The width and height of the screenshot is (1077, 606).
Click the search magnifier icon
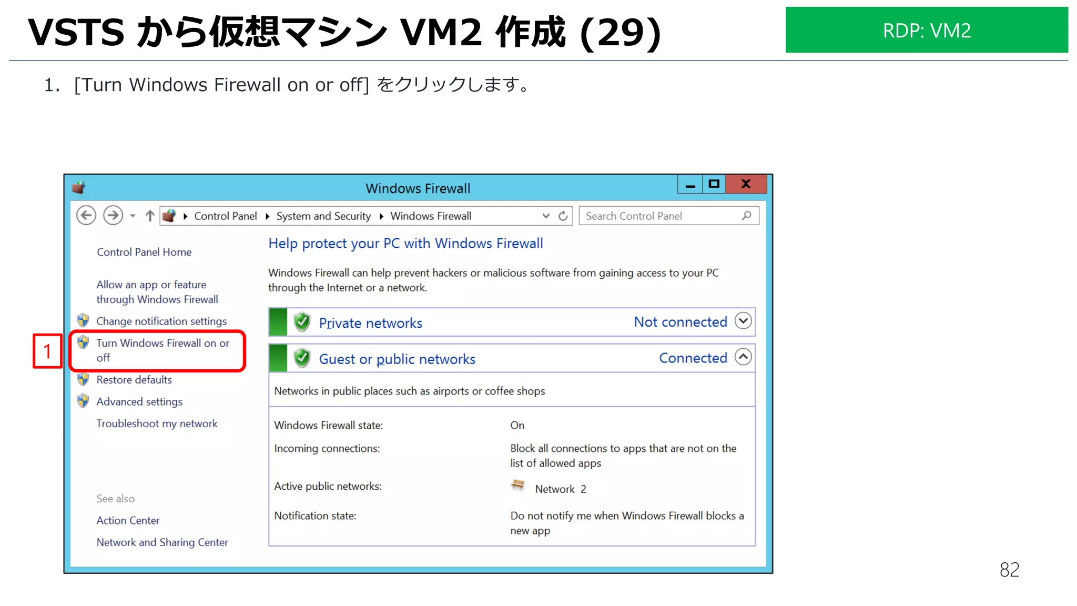(x=747, y=216)
